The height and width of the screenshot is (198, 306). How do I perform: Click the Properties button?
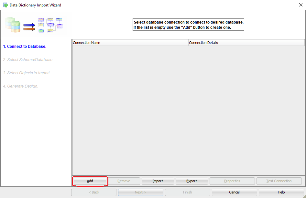232,181
